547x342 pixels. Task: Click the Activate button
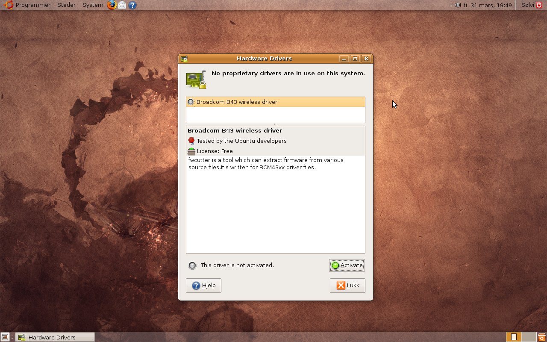(x=347, y=265)
